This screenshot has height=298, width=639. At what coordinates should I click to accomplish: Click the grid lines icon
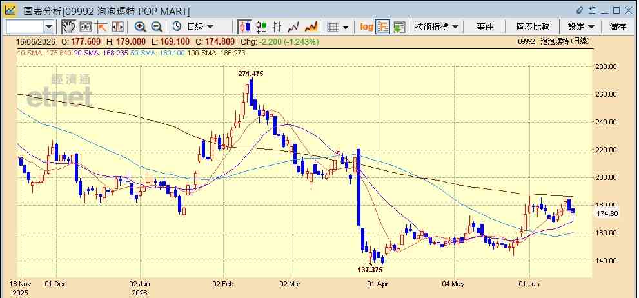333,27
